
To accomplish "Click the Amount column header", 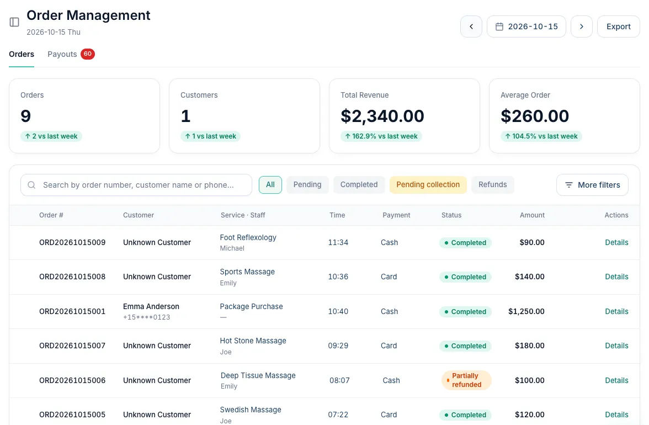I will click(x=532, y=215).
